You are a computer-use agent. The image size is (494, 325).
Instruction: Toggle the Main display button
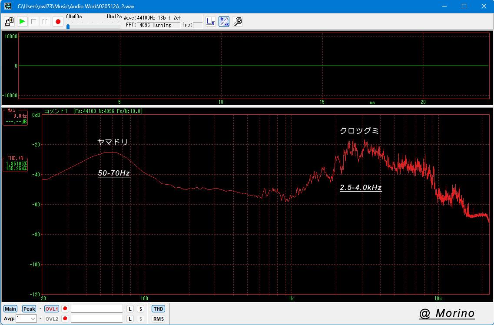coord(10,309)
